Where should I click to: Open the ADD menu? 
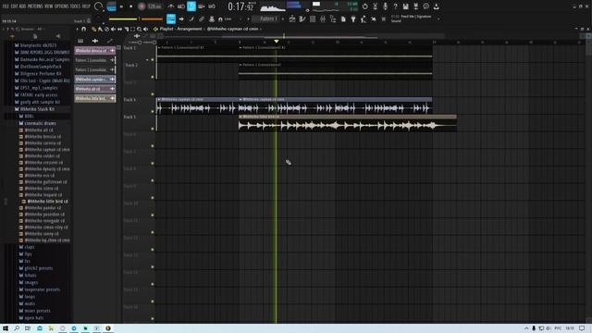tap(22, 6)
